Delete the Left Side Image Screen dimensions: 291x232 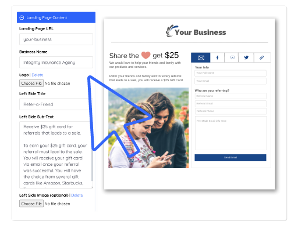77,195
